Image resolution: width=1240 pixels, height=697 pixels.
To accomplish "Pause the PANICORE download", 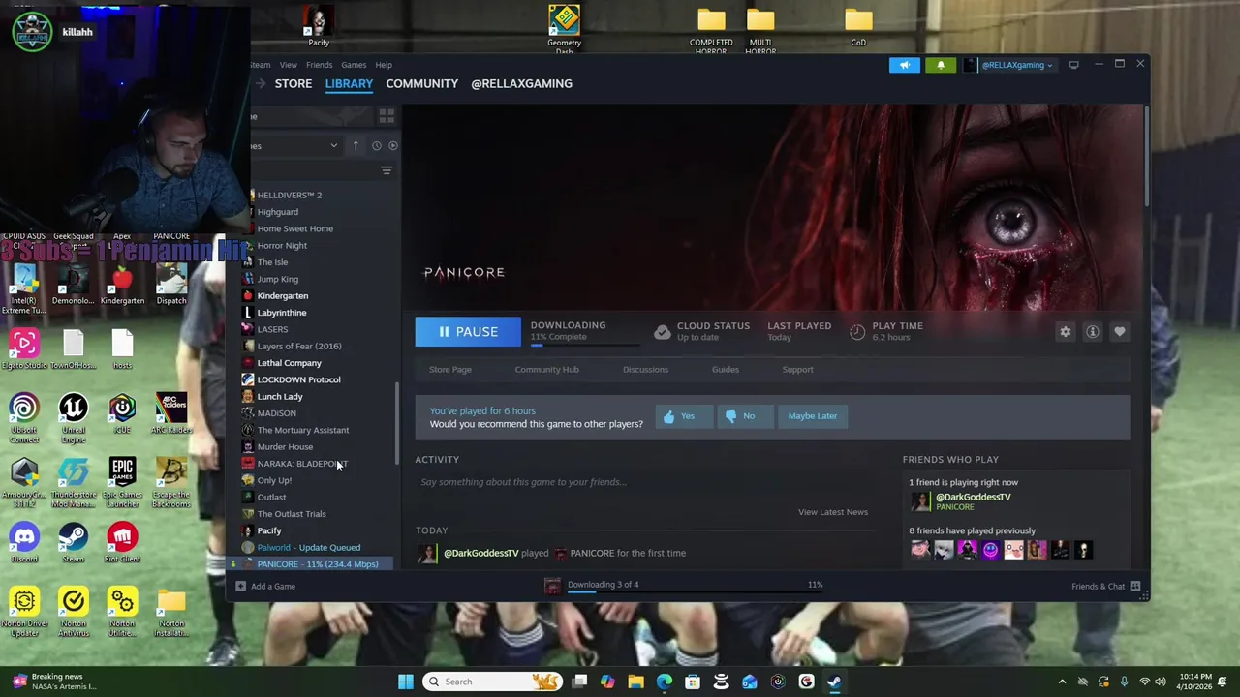I will point(468,332).
